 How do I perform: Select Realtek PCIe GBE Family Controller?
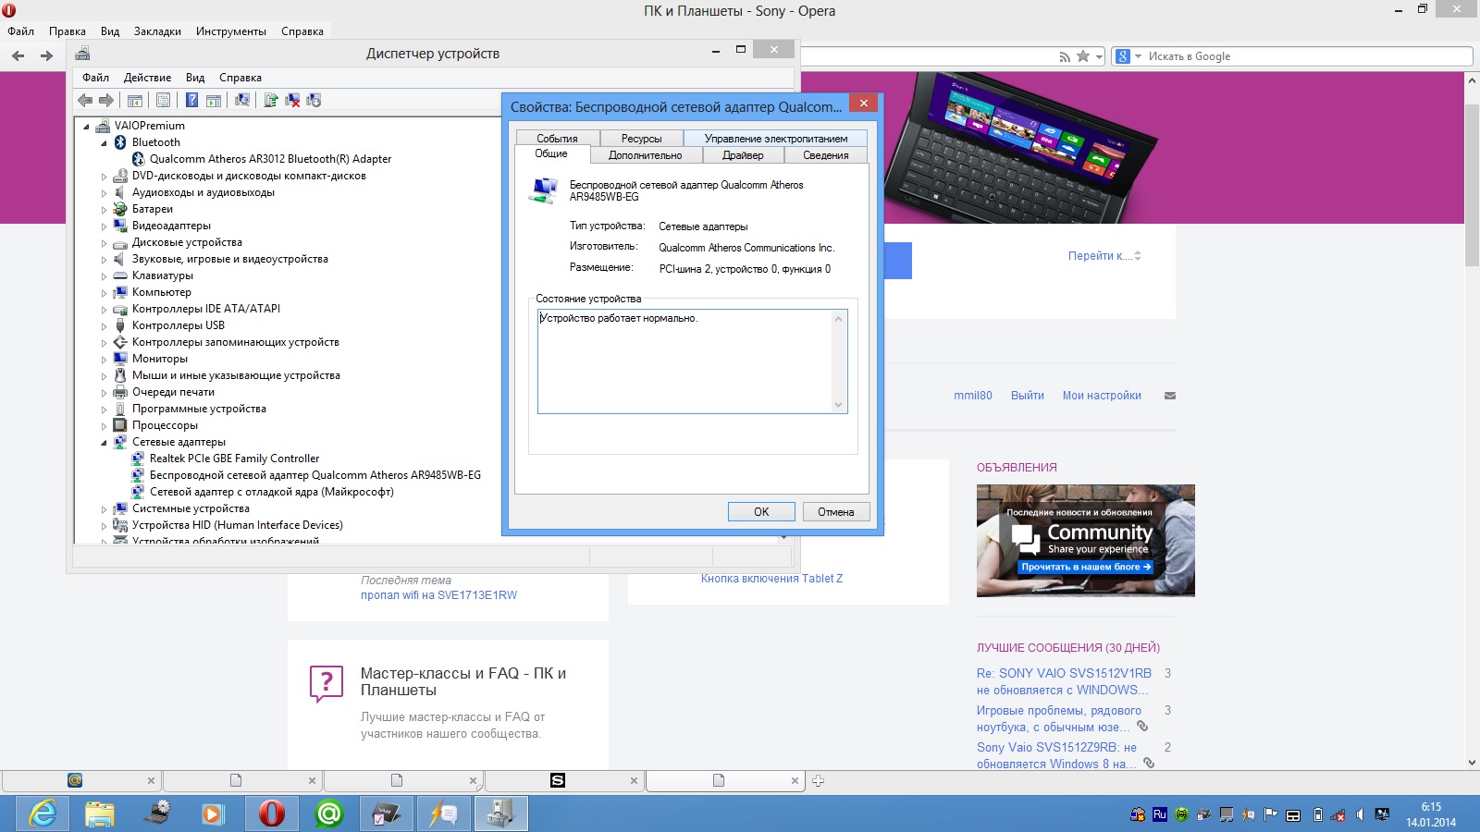pyautogui.click(x=234, y=459)
